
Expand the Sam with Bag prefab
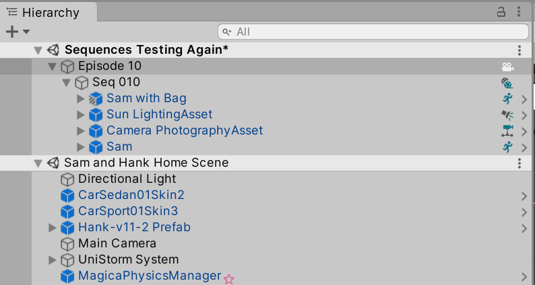tap(81, 99)
